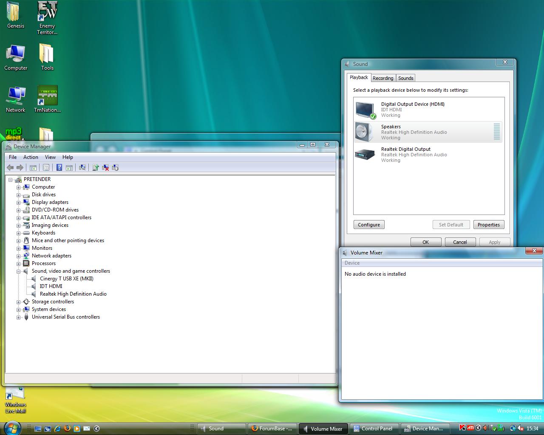Click the 15:34 system clock

coord(533,429)
